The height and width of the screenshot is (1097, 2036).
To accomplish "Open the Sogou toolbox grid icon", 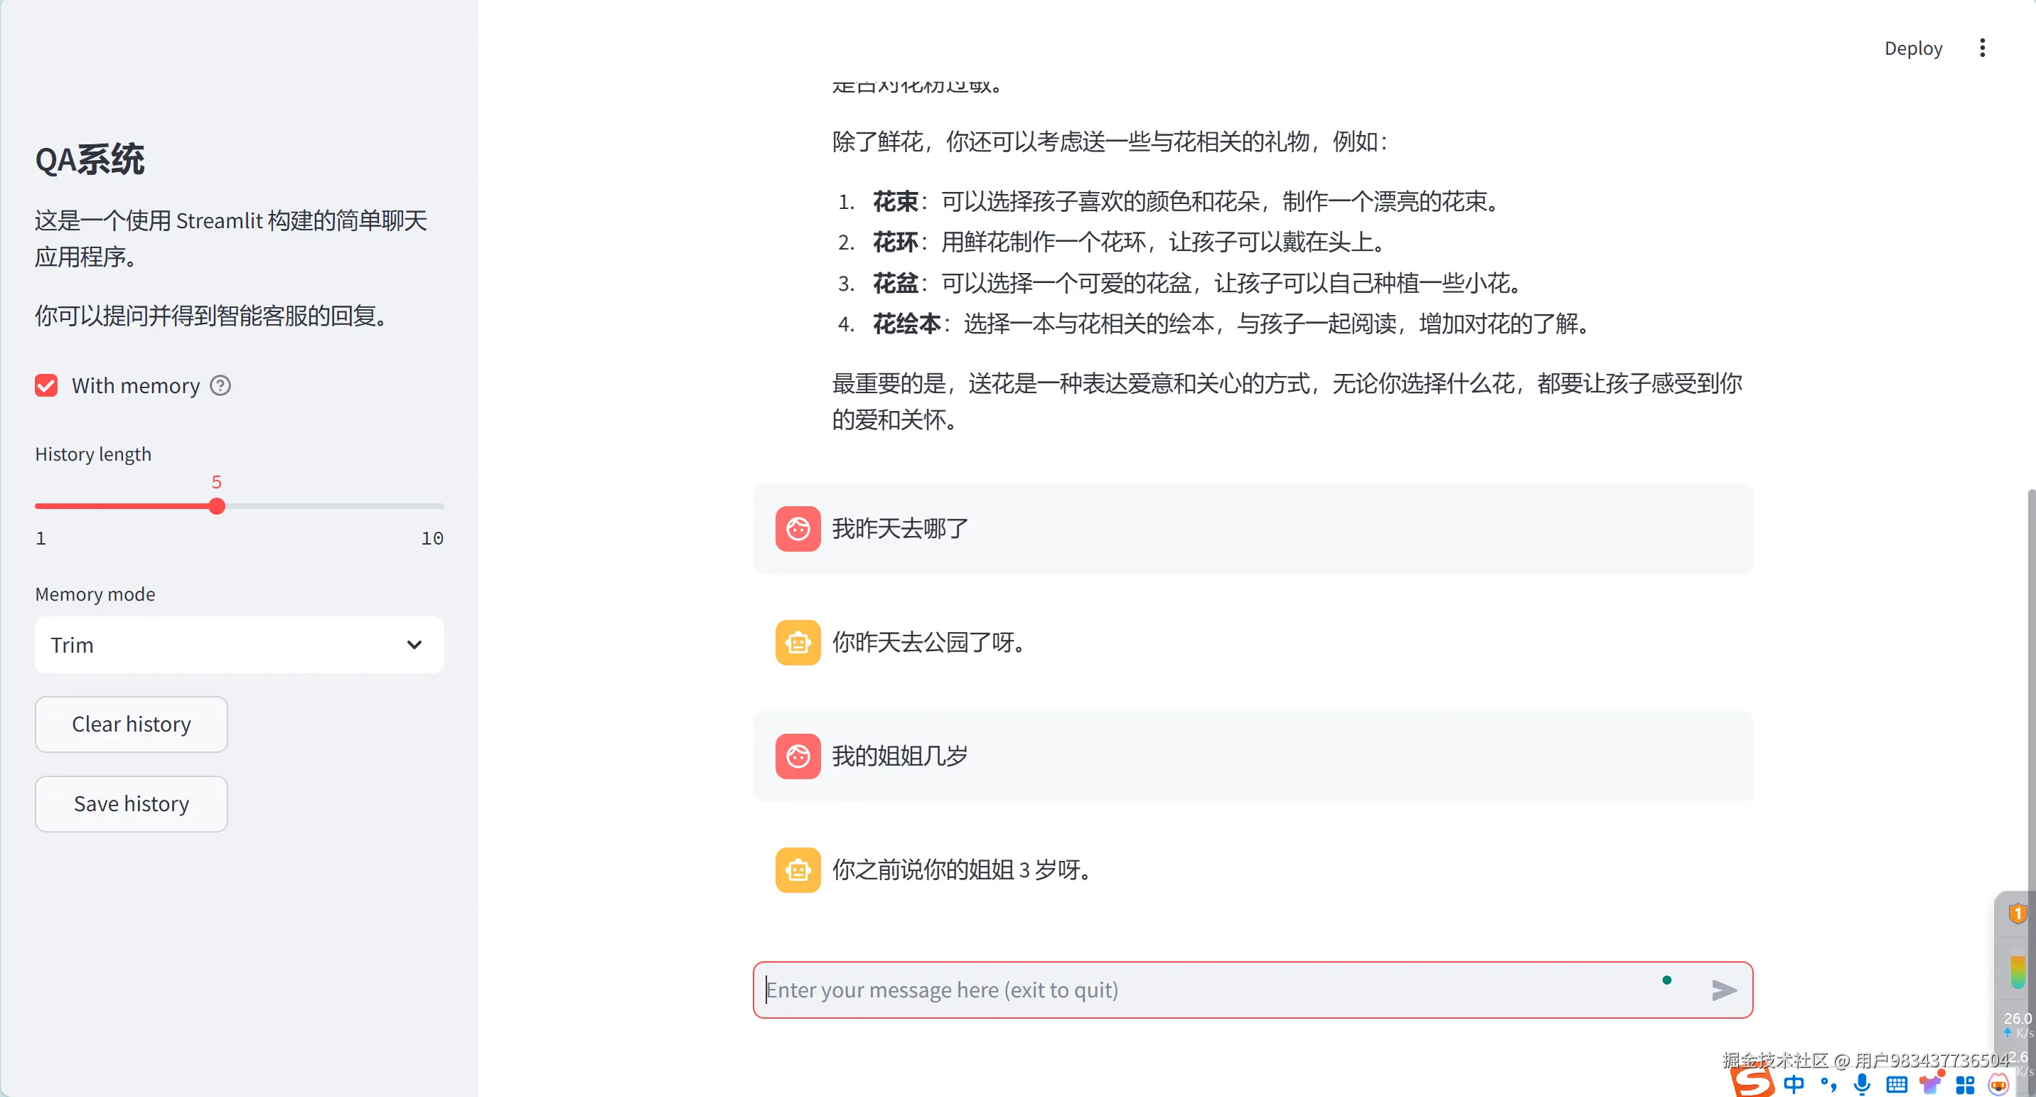I will point(1965,1084).
